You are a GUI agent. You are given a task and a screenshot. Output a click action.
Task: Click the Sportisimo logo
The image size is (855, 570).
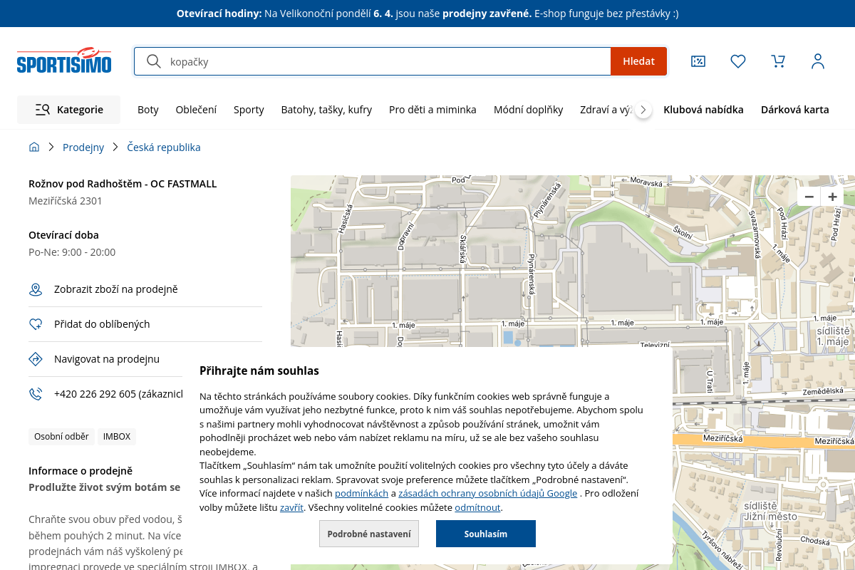click(64, 61)
